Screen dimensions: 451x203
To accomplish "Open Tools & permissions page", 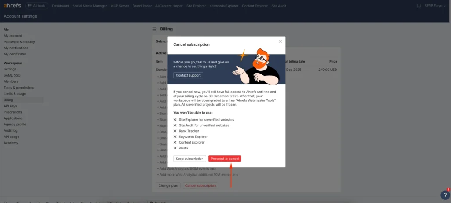I will coord(19,88).
